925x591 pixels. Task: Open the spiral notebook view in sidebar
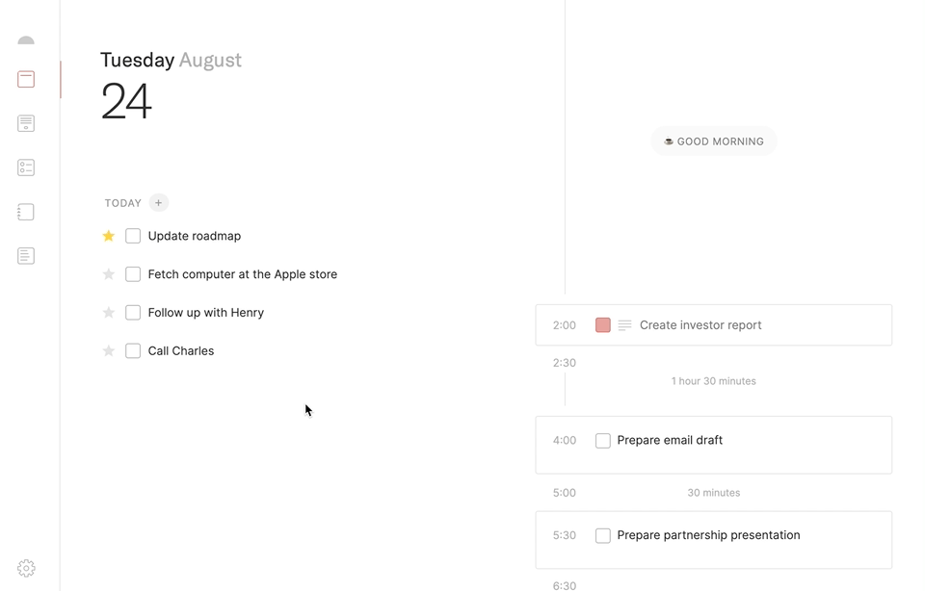point(26,212)
